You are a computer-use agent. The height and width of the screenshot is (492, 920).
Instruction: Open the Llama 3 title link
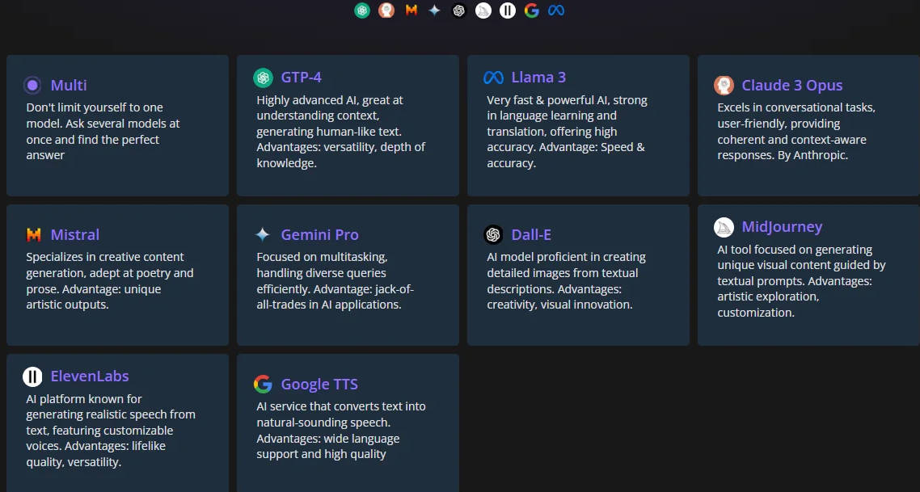coord(538,78)
